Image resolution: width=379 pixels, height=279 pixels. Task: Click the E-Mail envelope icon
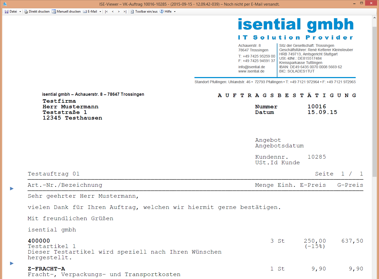85,12
